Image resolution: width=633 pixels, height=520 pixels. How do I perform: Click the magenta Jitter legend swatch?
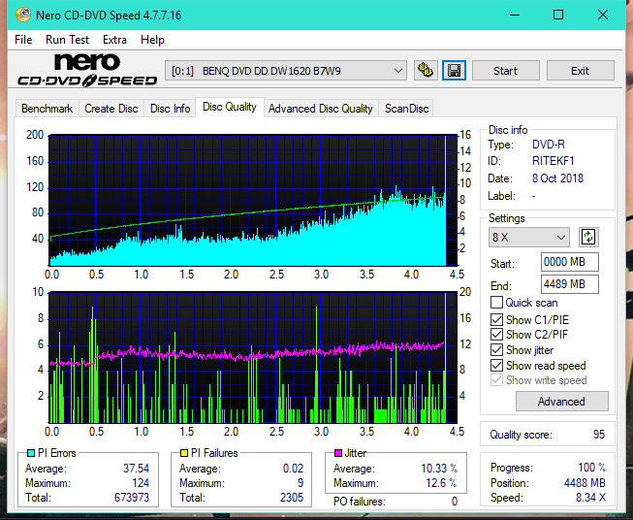(338, 453)
